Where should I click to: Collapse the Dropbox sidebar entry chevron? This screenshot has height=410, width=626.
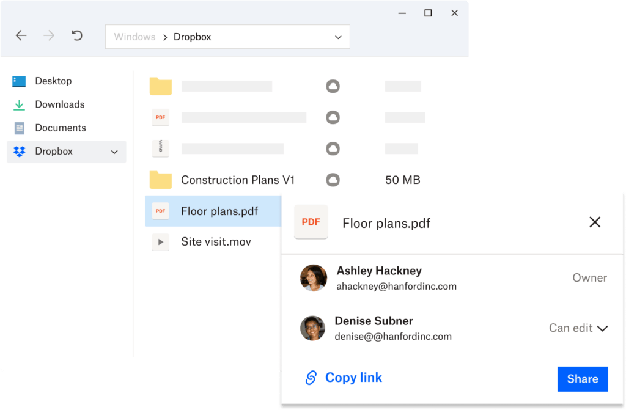[x=115, y=152]
